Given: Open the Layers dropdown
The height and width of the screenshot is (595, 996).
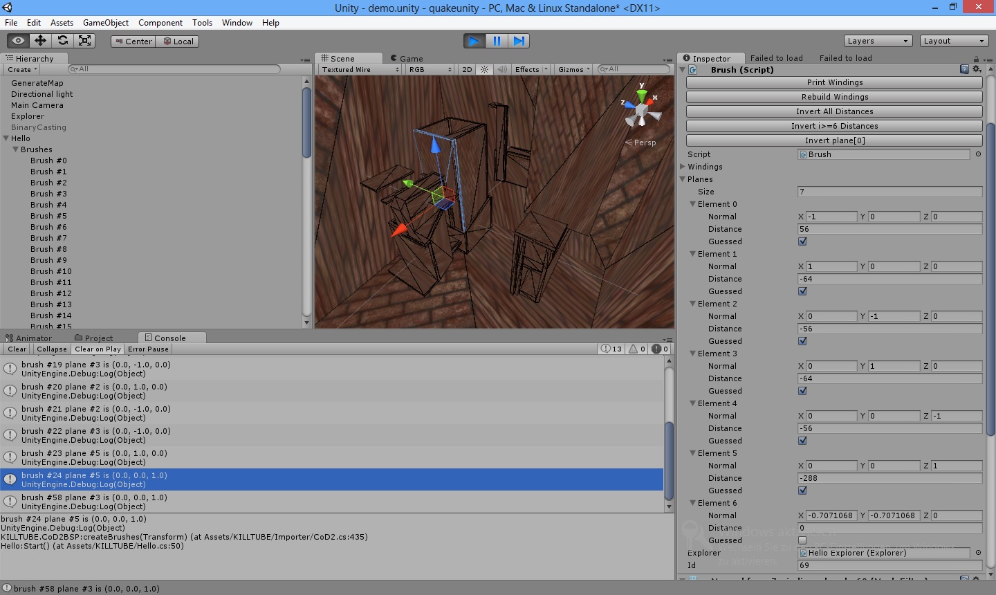Looking at the screenshot, I should pyautogui.click(x=878, y=41).
